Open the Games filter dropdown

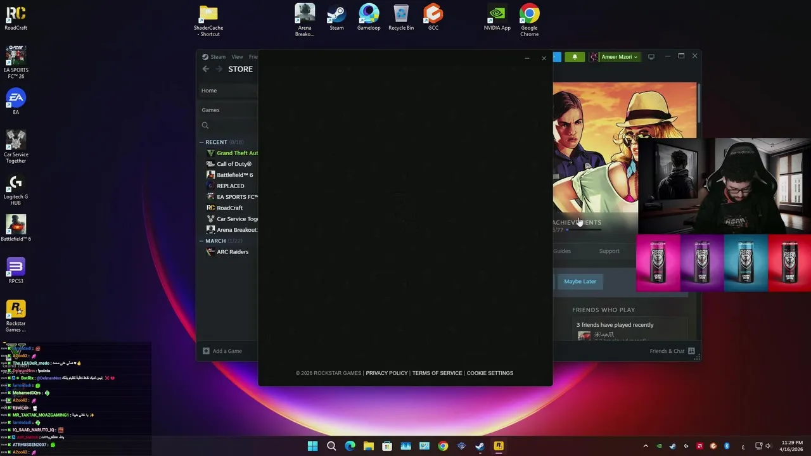click(x=229, y=110)
